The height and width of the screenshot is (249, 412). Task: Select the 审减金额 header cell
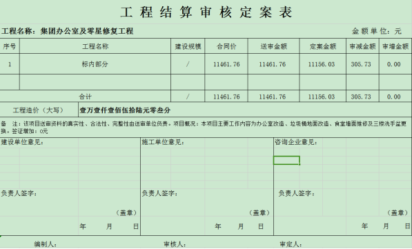(x=362, y=46)
